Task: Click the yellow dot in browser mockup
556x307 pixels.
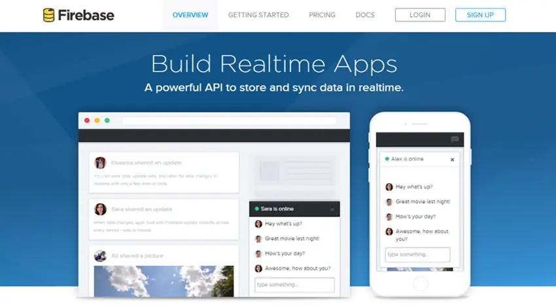Action: click(x=97, y=120)
